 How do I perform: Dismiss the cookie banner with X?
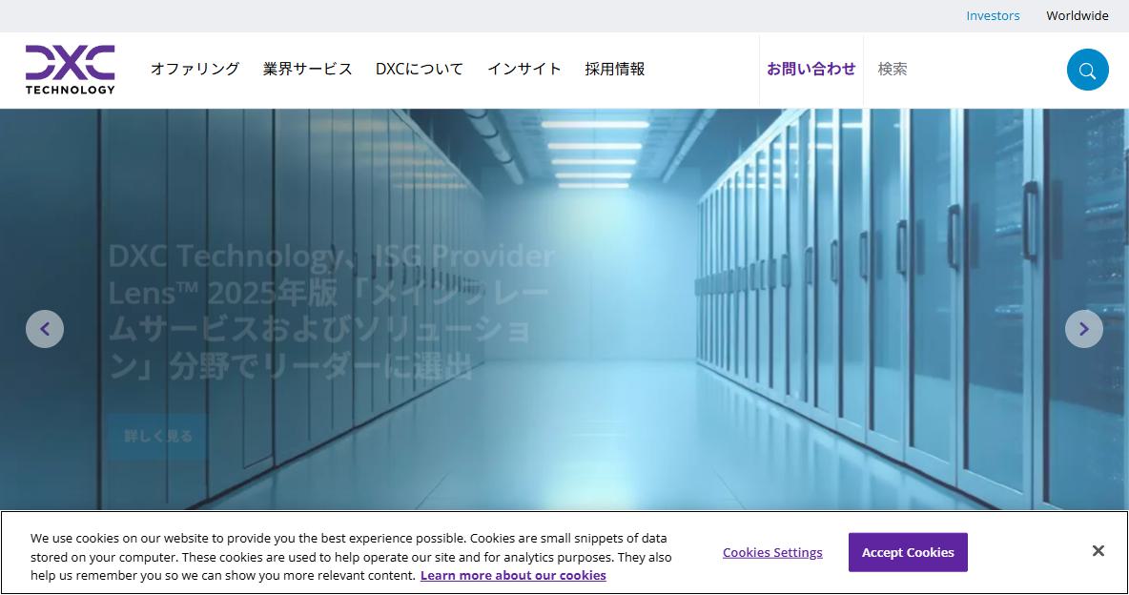(x=1098, y=551)
